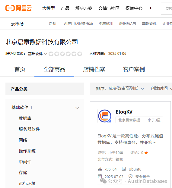Select the 存储 subcategory
This screenshot has height=188, width=172.
23,173
